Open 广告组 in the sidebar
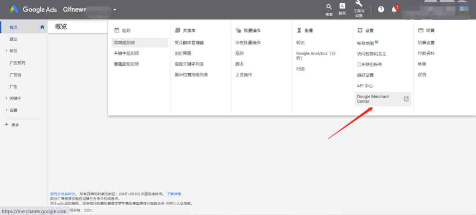Image resolution: width=476 pixels, height=215 pixels. pyautogui.click(x=15, y=75)
